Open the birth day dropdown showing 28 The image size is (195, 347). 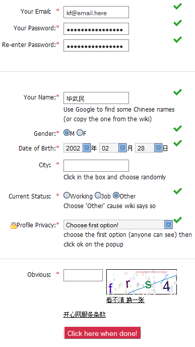click(x=149, y=148)
